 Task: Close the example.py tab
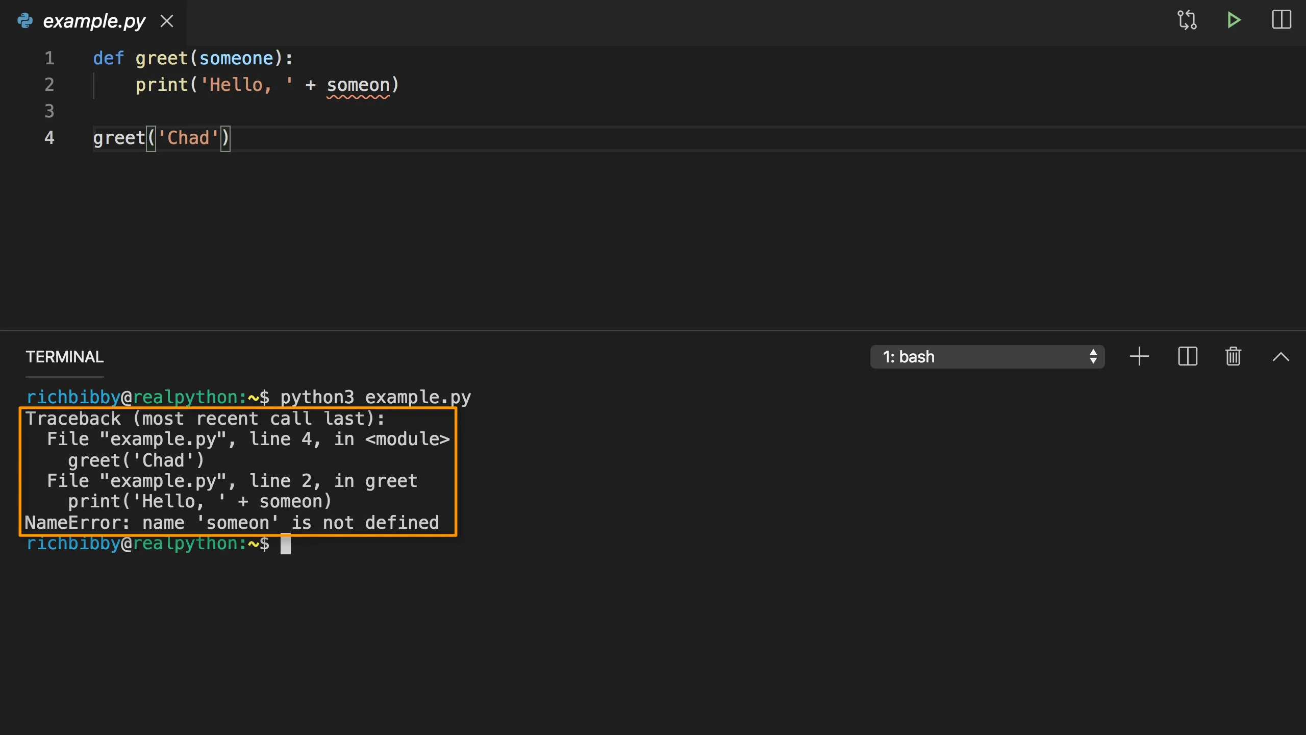point(167,21)
